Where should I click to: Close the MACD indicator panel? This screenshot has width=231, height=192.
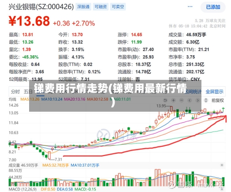(222, 189)
